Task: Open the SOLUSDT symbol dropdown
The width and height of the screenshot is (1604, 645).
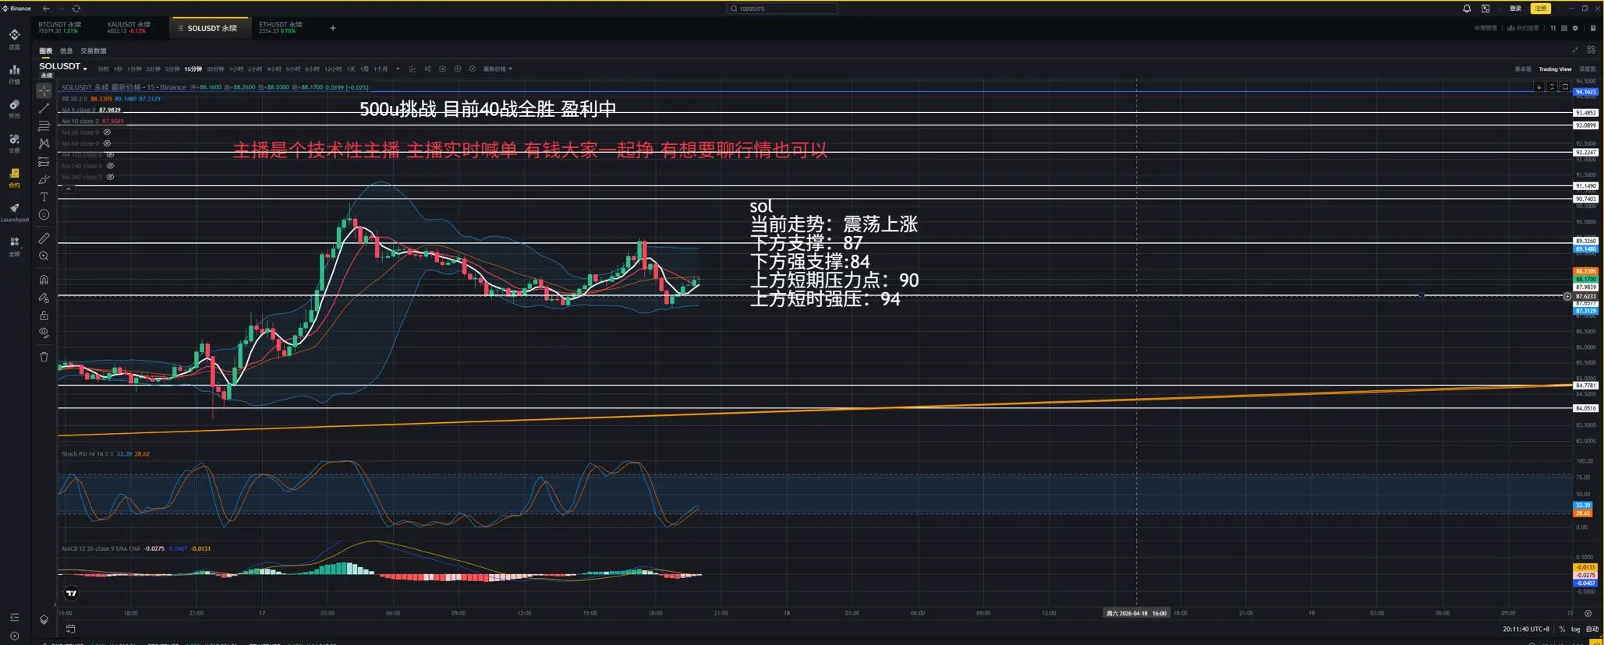Action: click(x=63, y=67)
